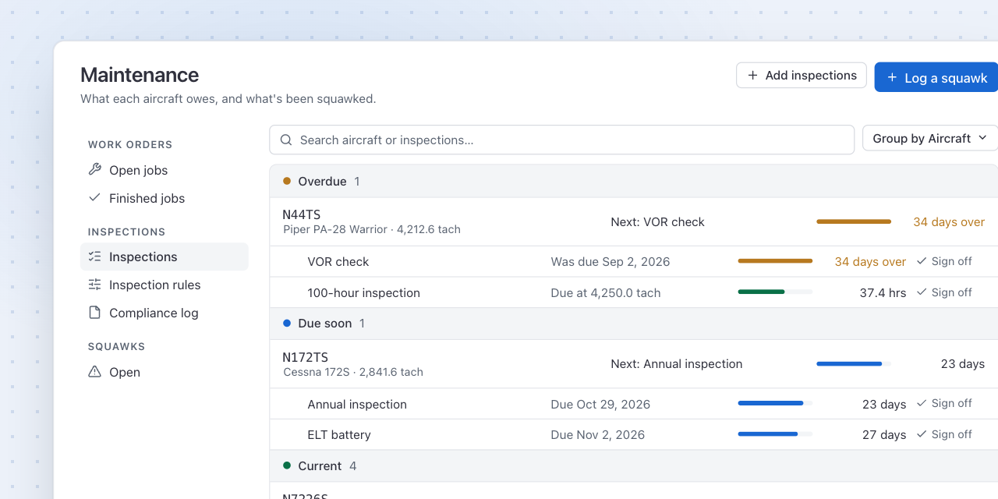Go to Finished jobs in sidebar
This screenshot has height=499, width=998.
[164, 198]
